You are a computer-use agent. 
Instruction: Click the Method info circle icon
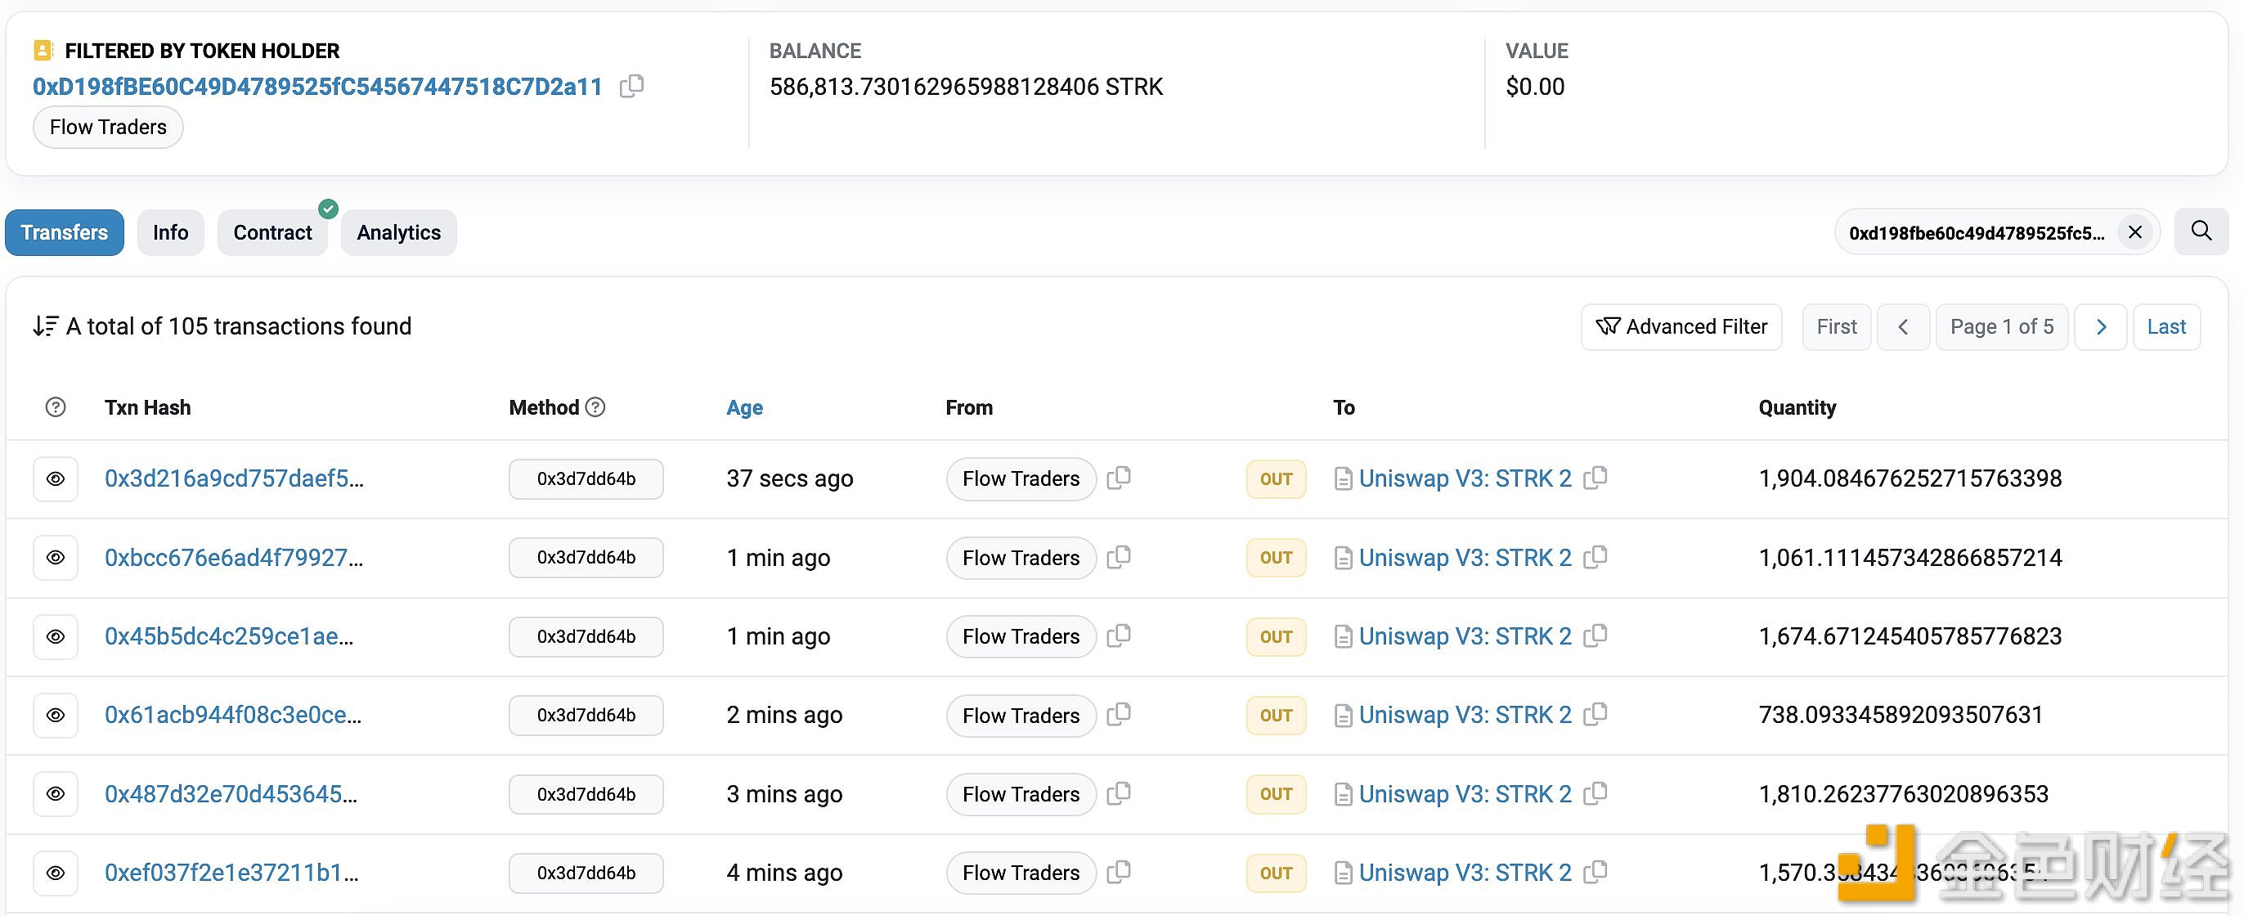599,408
